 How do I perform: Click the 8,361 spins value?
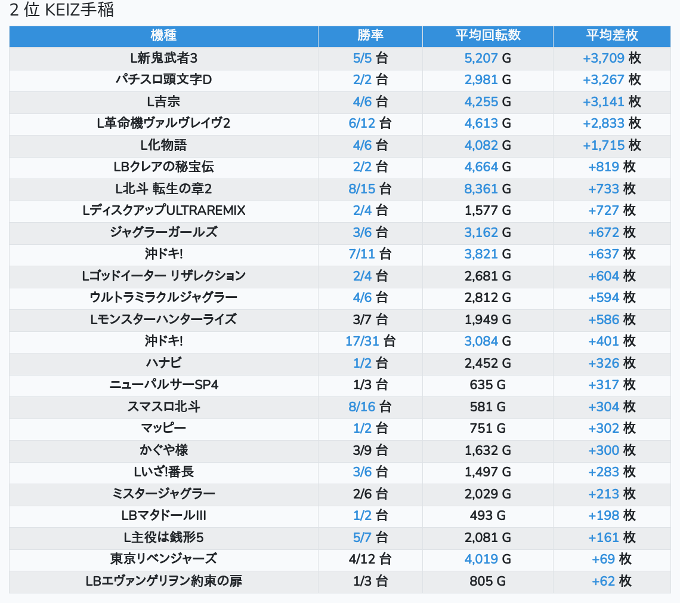(481, 189)
